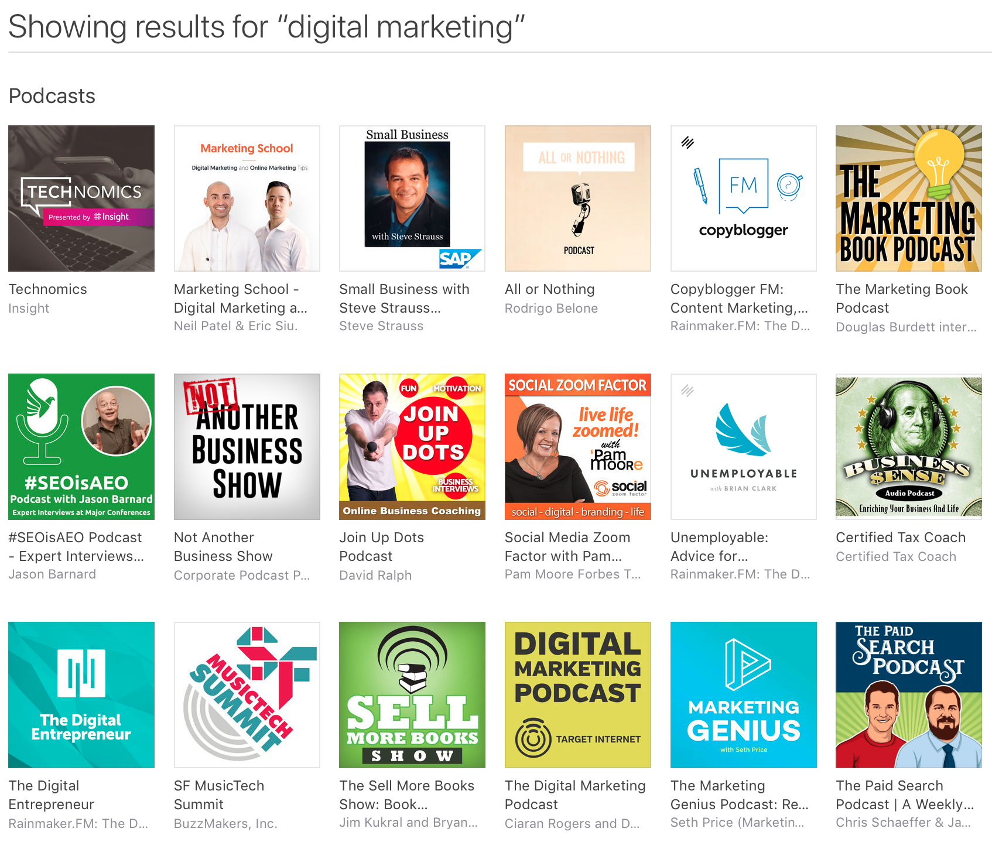992x849 pixels.
Task: Click the Pam Moore Forbes author text
Action: (573, 574)
